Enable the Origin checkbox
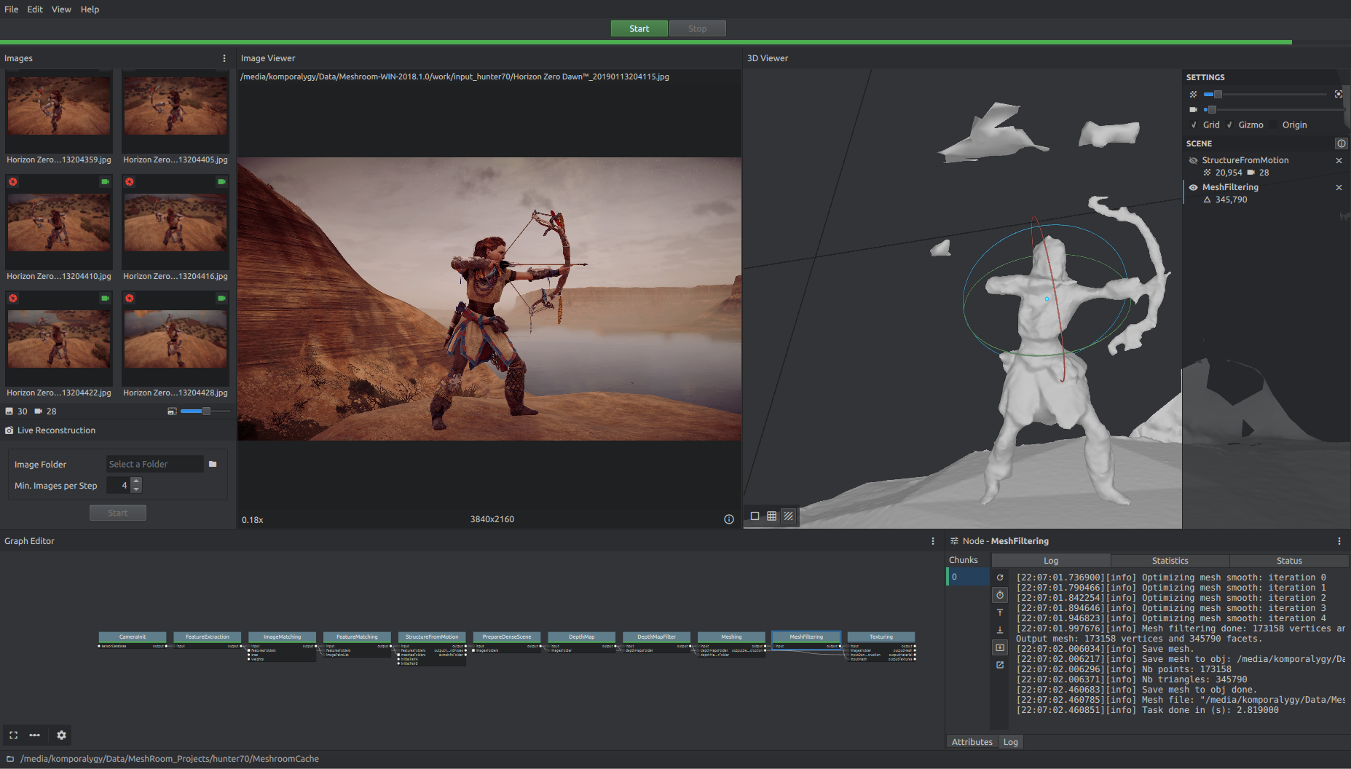This screenshot has height=769, width=1351. coord(1273,125)
